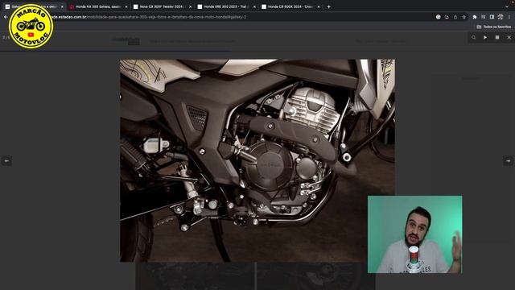This screenshot has height=290, width=515.
Task: Click the motorcycle engine photo
Action: [x=257, y=160]
